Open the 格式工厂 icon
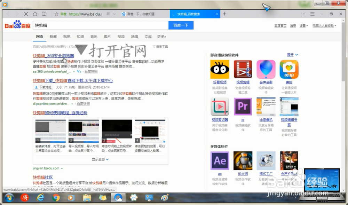This screenshot has height=205, width=348. click(266, 161)
